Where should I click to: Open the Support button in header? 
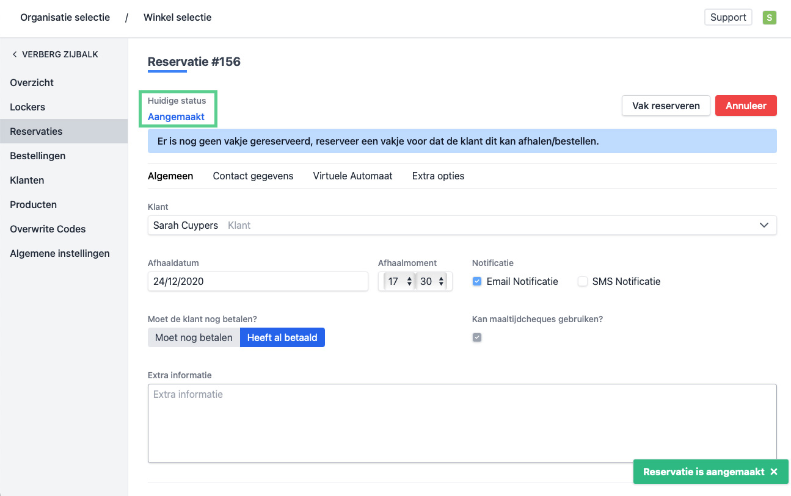(x=727, y=17)
